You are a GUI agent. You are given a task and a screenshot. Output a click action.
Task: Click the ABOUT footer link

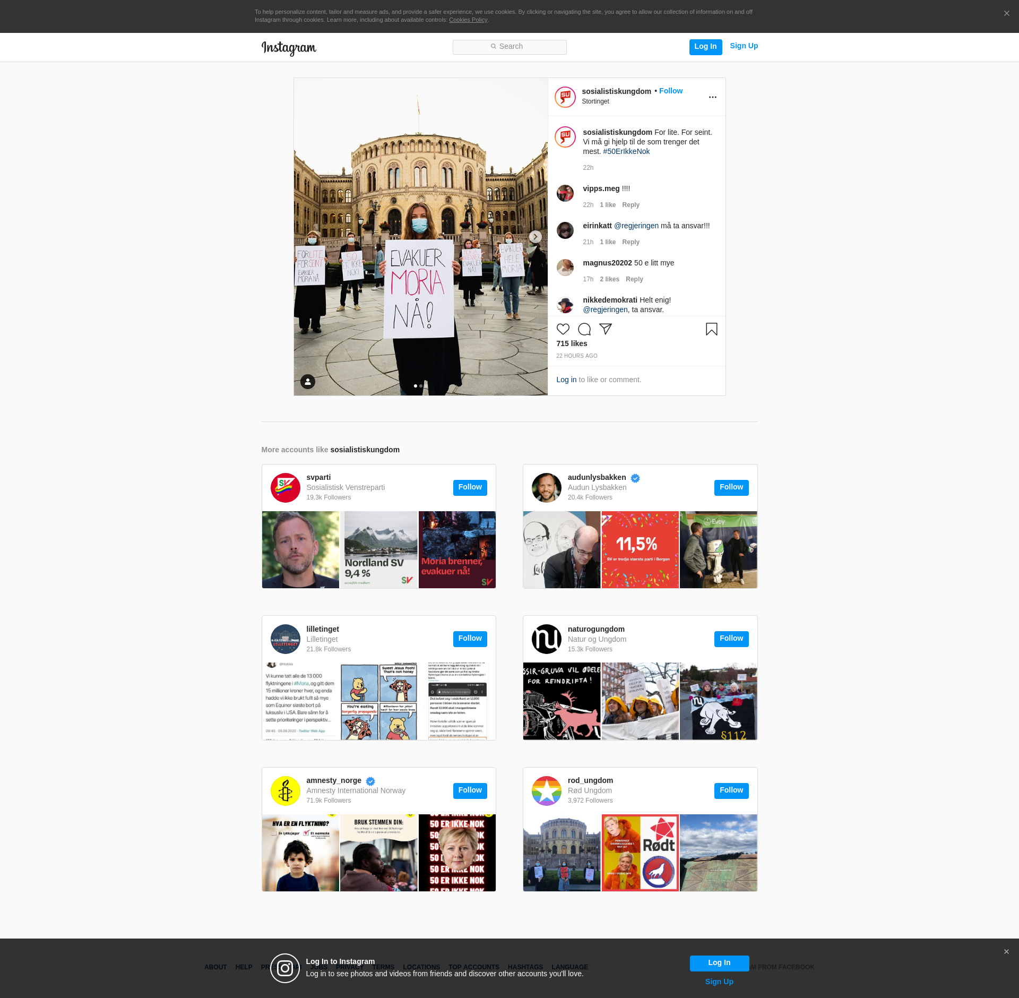[x=215, y=967]
